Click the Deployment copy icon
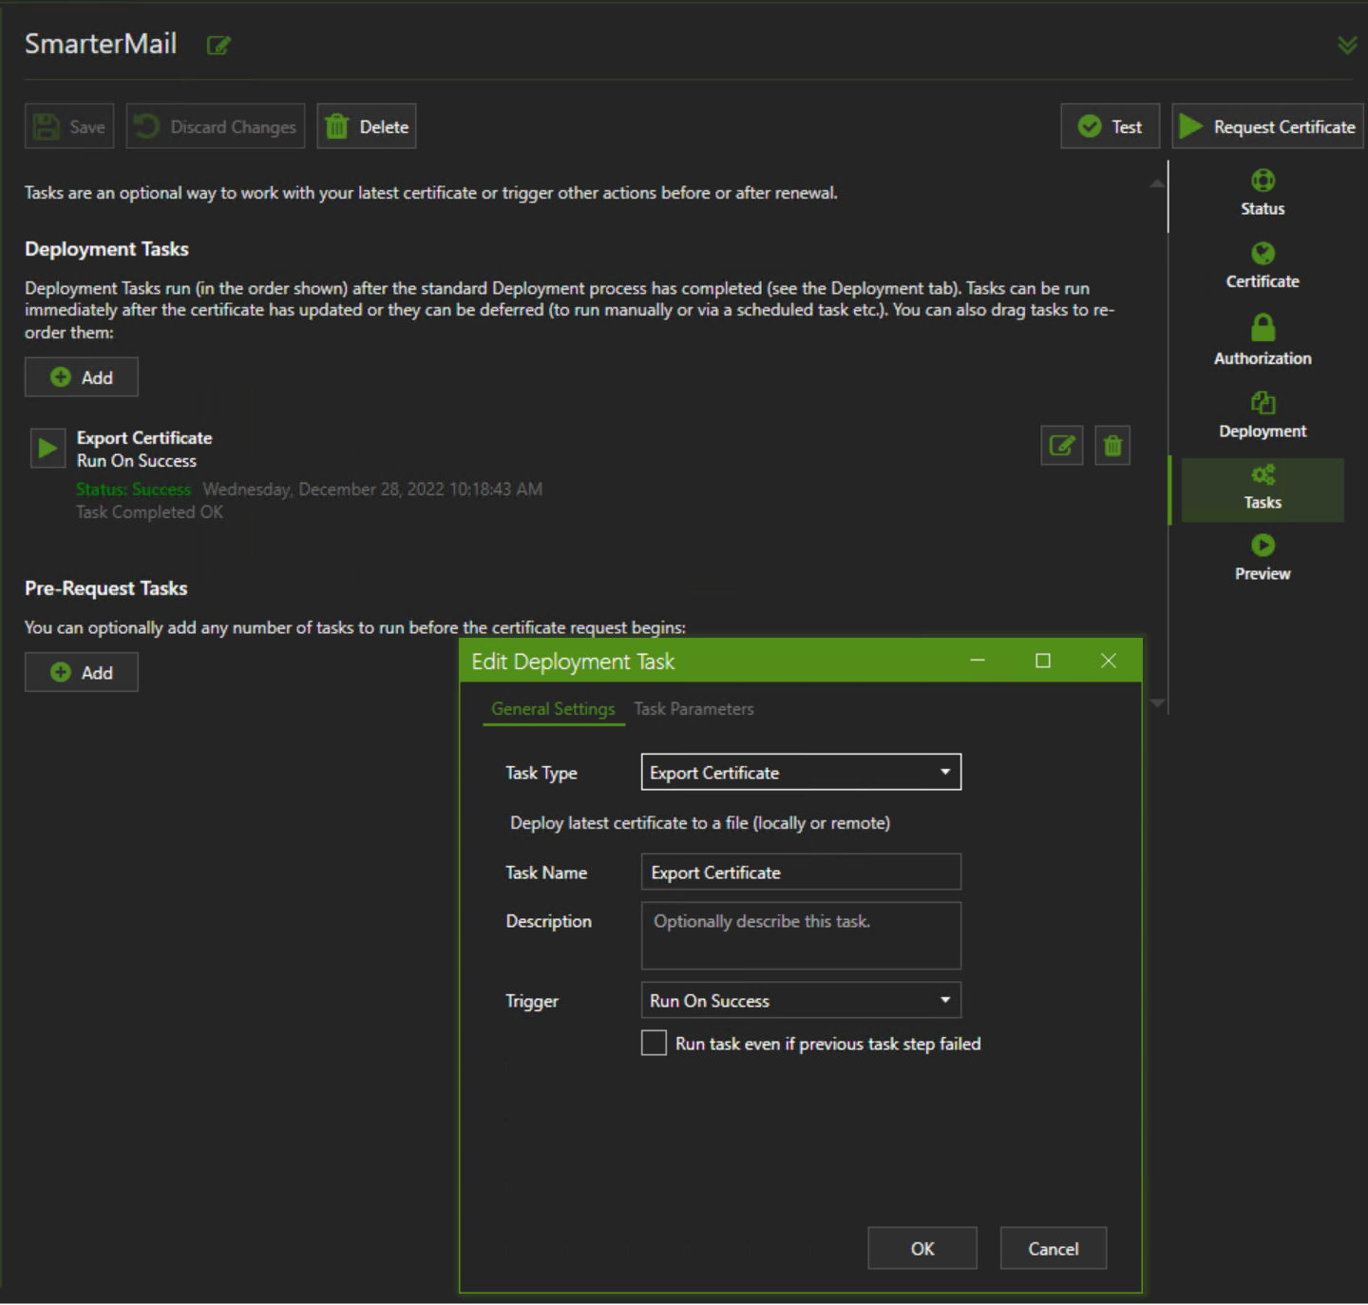The image size is (1368, 1305). pos(1263,403)
